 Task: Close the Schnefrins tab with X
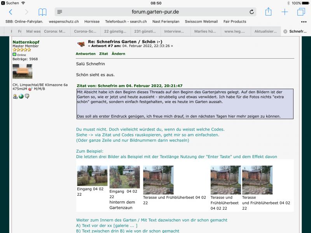pyautogui.click(x=285, y=31)
